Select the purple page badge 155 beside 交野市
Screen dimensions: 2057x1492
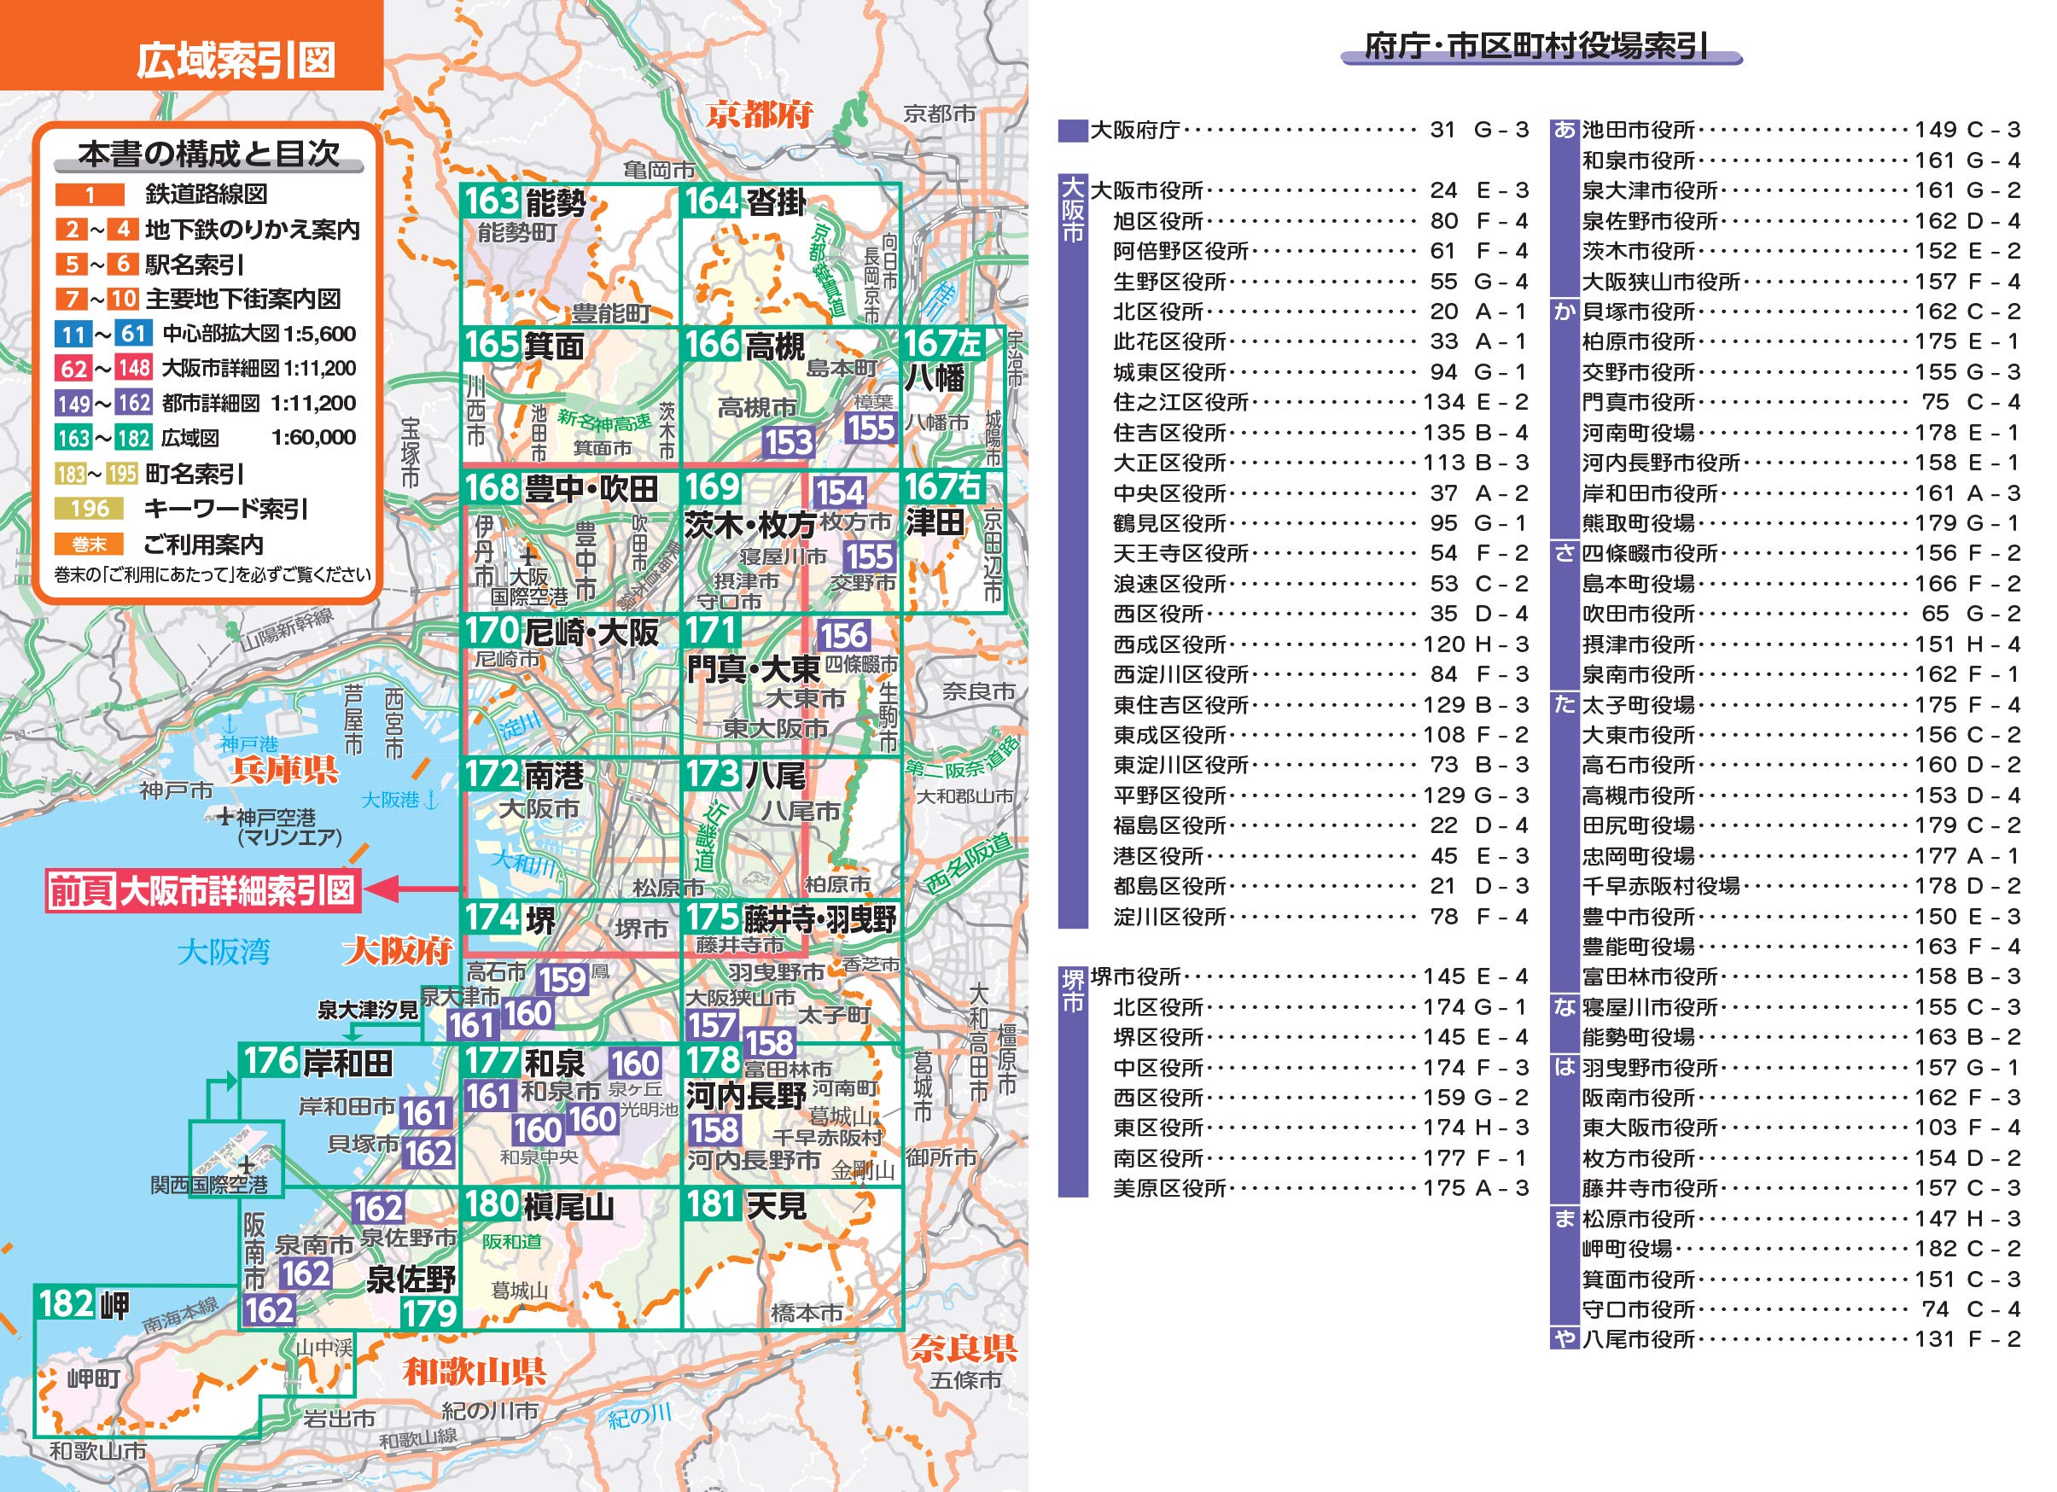point(869,560)
